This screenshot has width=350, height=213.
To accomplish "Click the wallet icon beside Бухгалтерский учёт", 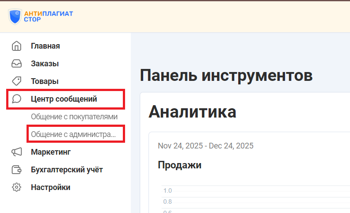I will tap(16, 170).
